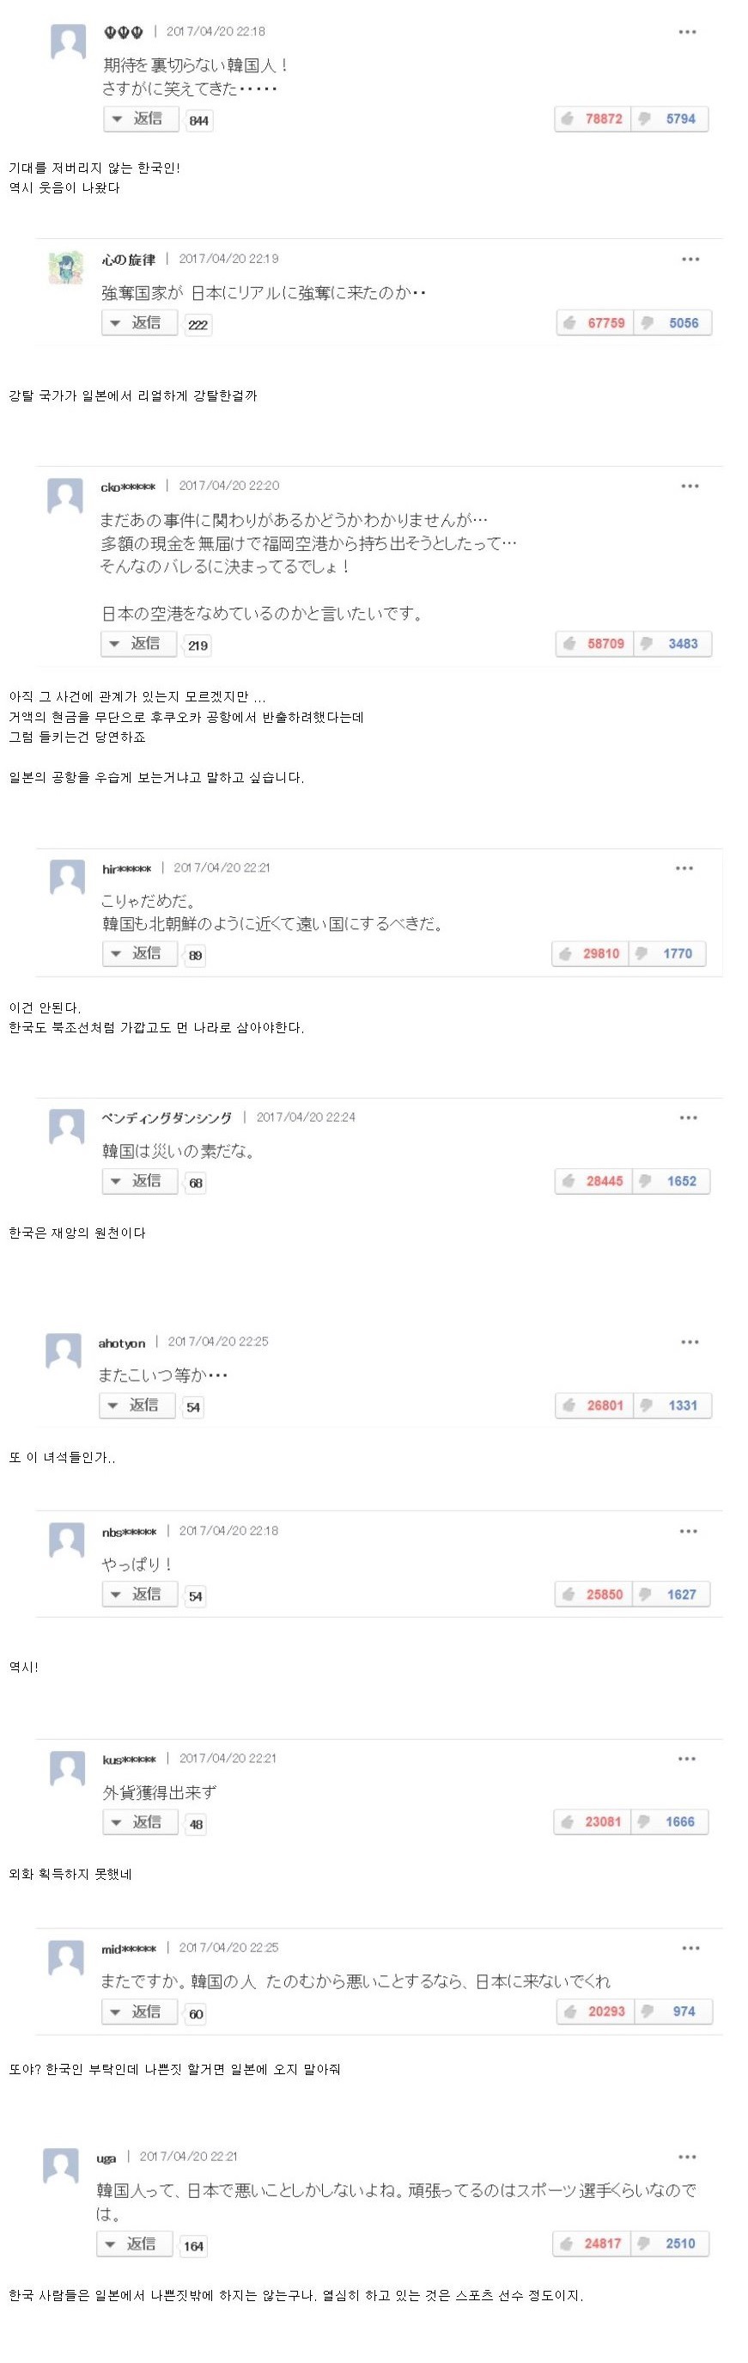Screen dimensions: 748x2363
Task: Open more options on ahotyon's comment
Action: [690, 1342]
